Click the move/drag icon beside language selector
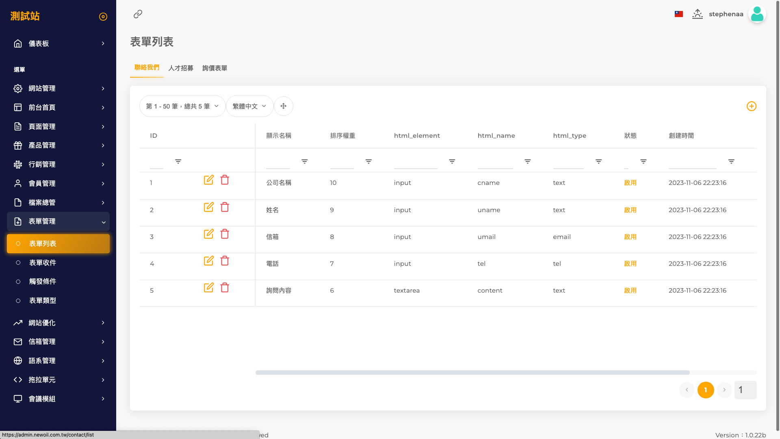Viewport: 780px width, 439px height. pos(284,106)
